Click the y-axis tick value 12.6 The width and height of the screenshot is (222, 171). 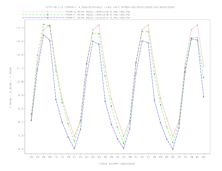pyautogui.click(x=20, y=55)
